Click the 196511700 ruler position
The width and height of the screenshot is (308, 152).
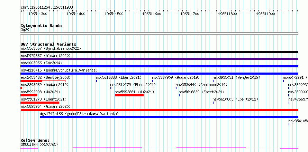[190, 14]
